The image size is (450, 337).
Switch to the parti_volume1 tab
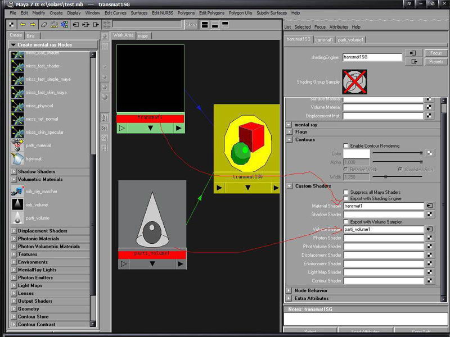(x=352, y=40)
